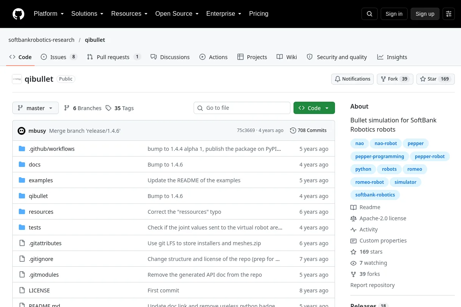The image size is (461, 307).
Task: Open the Discussions tab
Action: [x=170, y=57]
